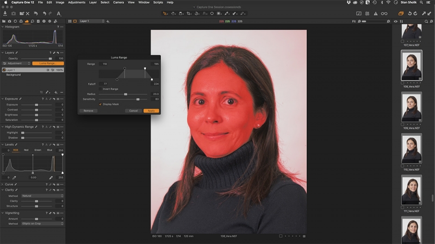Open the Layer menu
The height and width of the screenshot is (244, 435).
92,2
